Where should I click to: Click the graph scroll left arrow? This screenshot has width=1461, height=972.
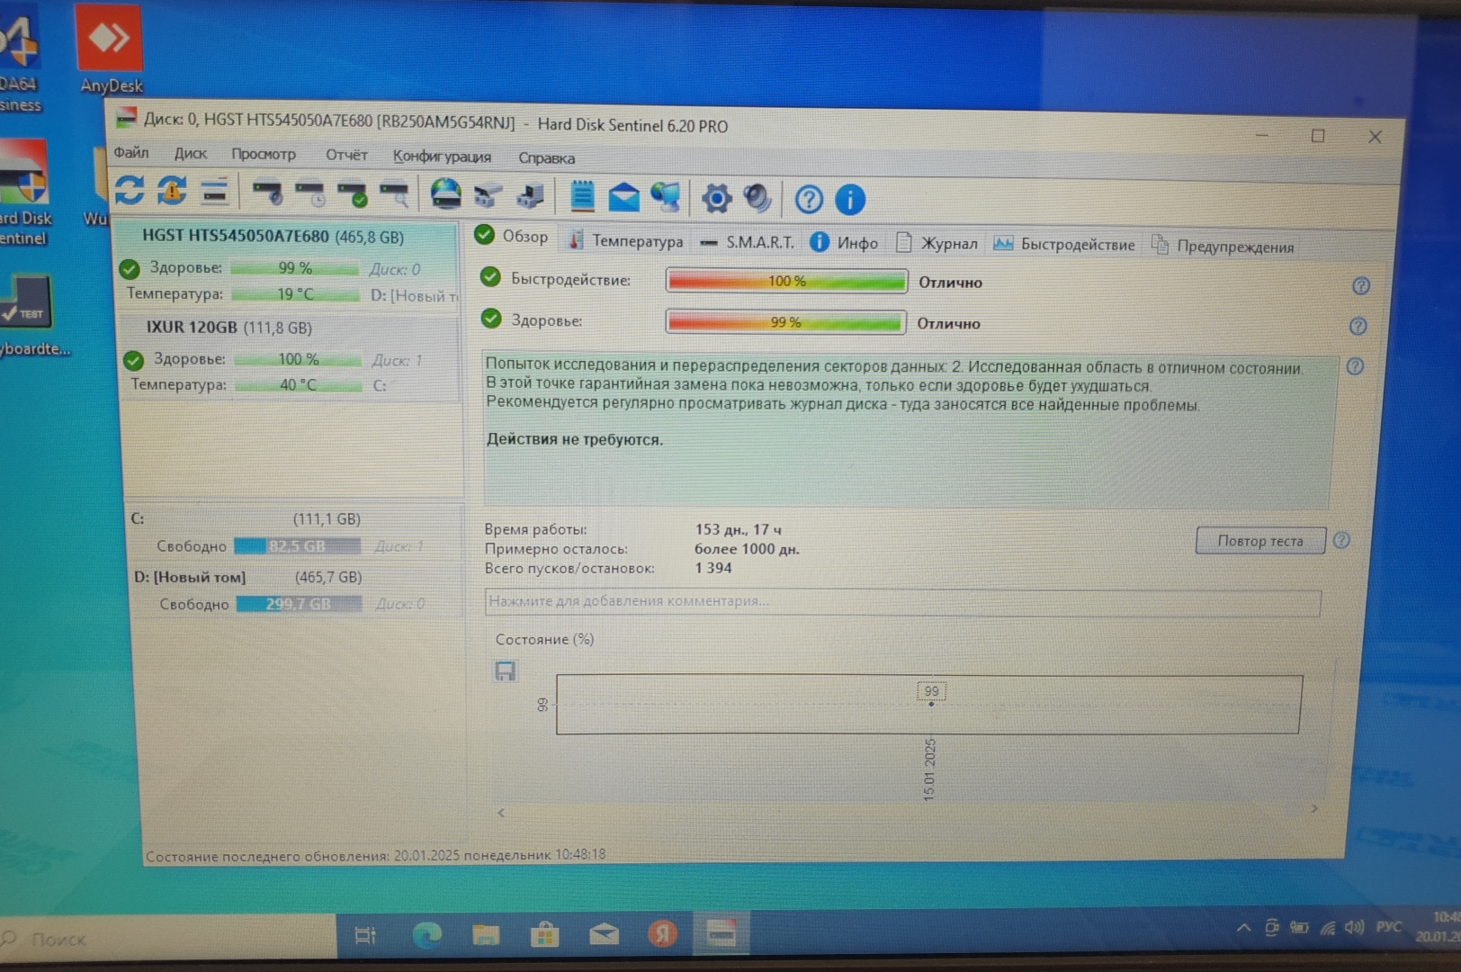pos(501,813)
